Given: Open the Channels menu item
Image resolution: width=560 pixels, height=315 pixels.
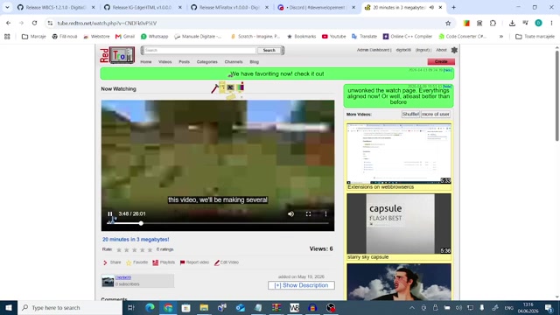Looking at the screenshot, I should pyautogui.click(x=234, y=62).
